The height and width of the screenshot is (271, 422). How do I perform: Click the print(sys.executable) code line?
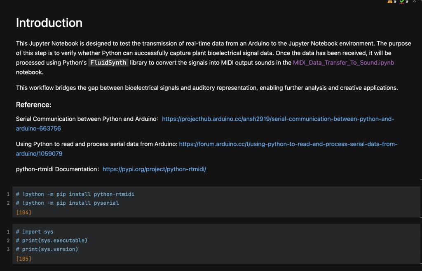pos(52,241)
